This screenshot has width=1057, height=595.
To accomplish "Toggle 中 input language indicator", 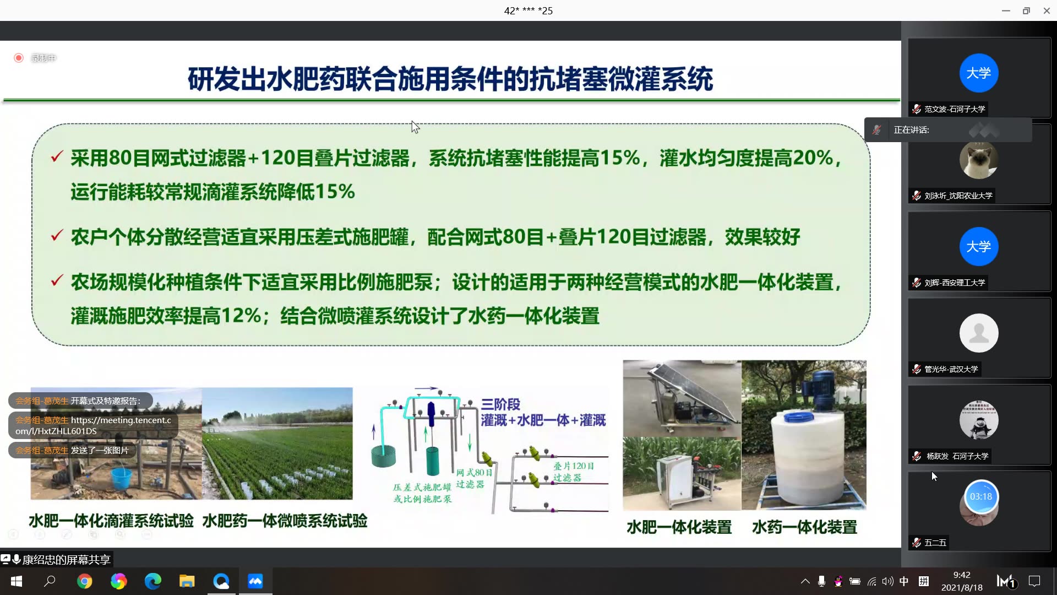I will click(904, 581).
